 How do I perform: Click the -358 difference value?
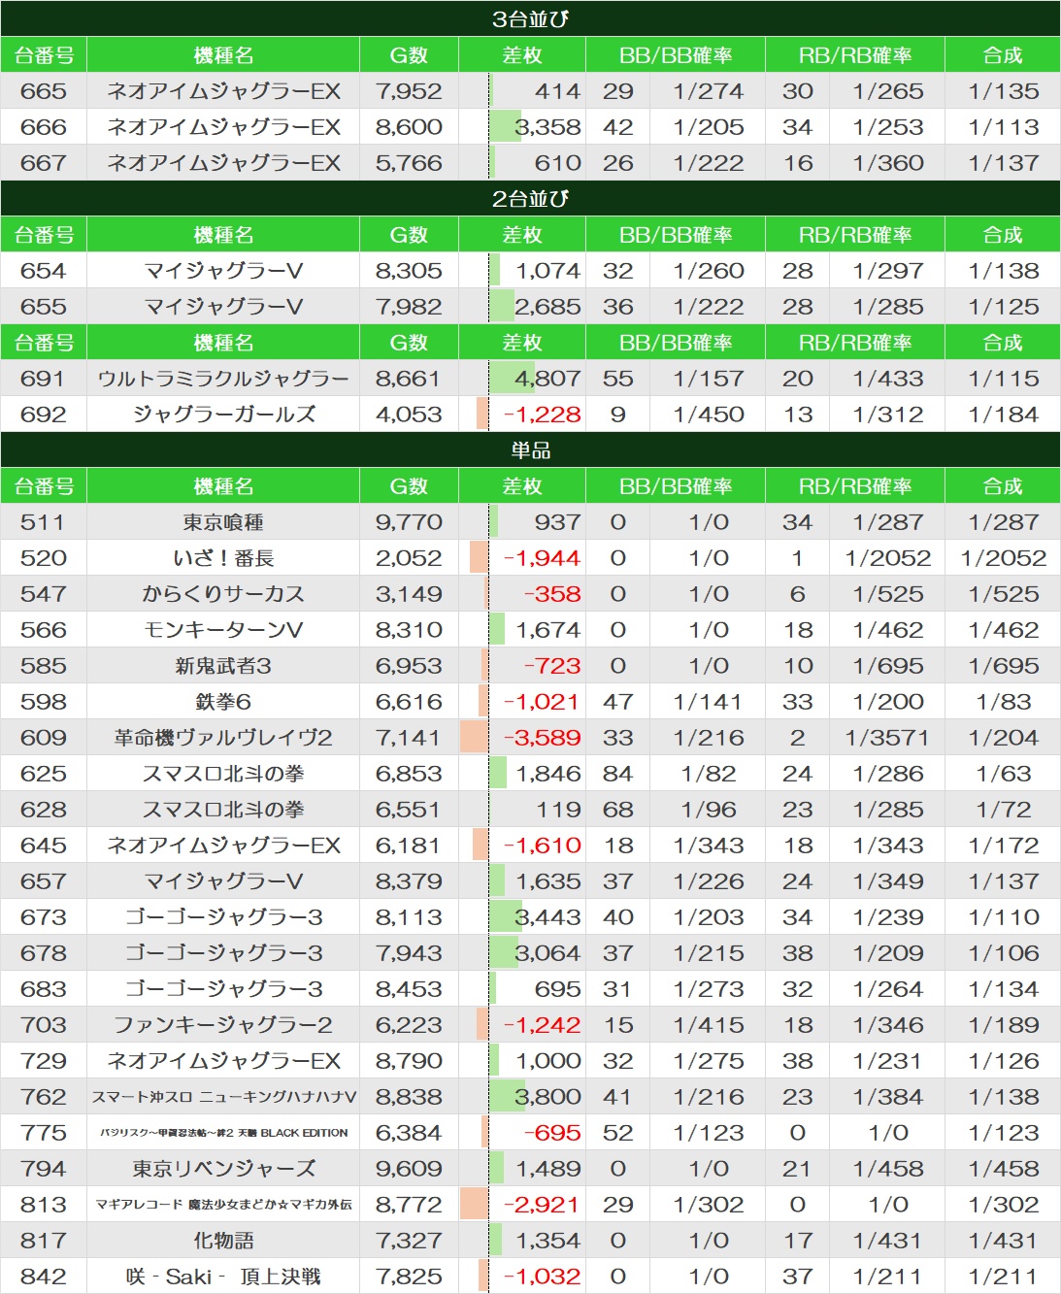(552, 594)
